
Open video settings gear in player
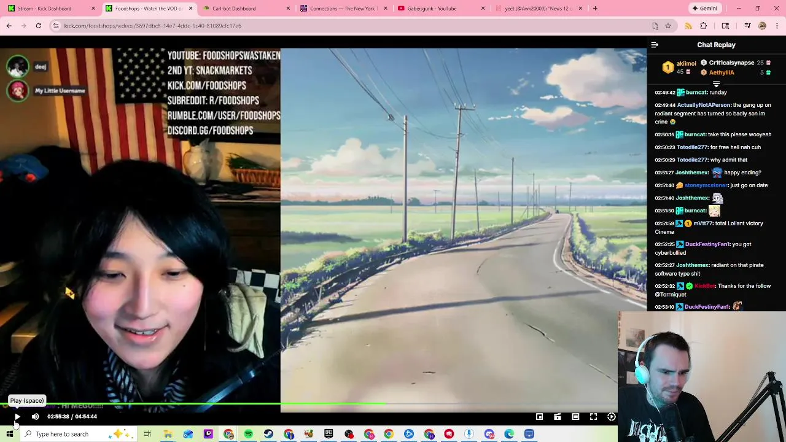[612, 417]
